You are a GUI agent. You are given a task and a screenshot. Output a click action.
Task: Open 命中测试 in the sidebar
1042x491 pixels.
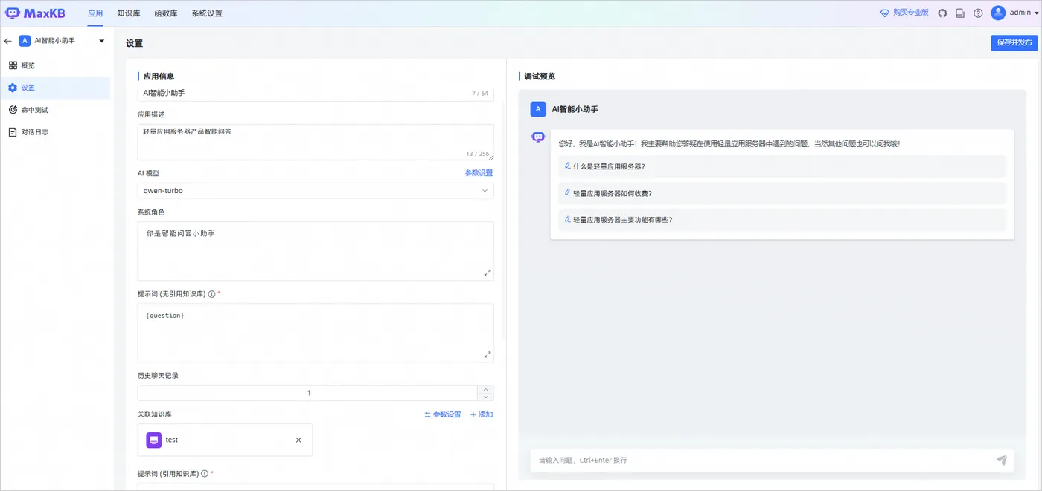click(x=56, y=110)
